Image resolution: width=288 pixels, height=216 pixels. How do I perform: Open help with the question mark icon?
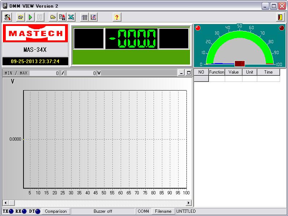click(117, 17)
